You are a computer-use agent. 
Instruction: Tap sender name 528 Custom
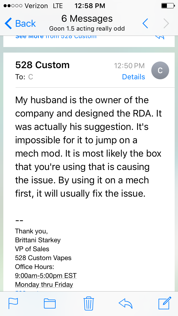coord(42,65)
